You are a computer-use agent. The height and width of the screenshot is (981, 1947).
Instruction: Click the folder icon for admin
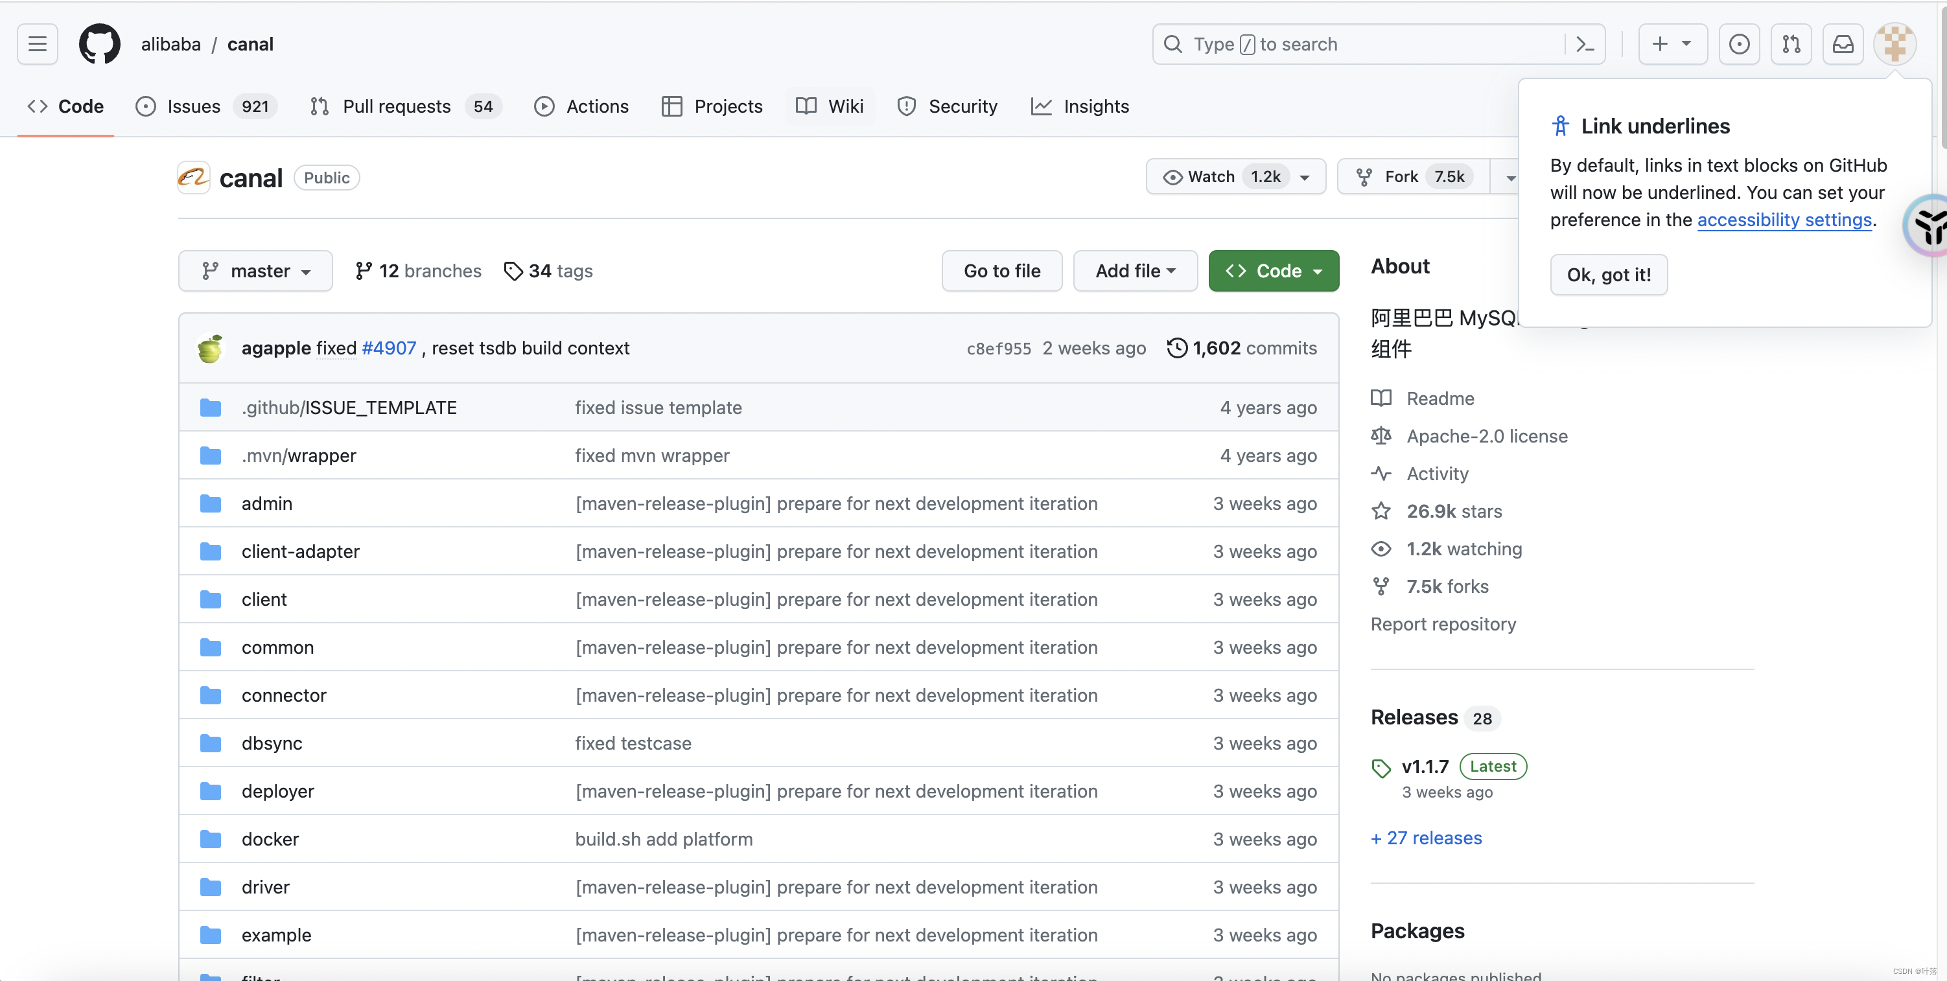pyautogui.click(x=210, y=504)
